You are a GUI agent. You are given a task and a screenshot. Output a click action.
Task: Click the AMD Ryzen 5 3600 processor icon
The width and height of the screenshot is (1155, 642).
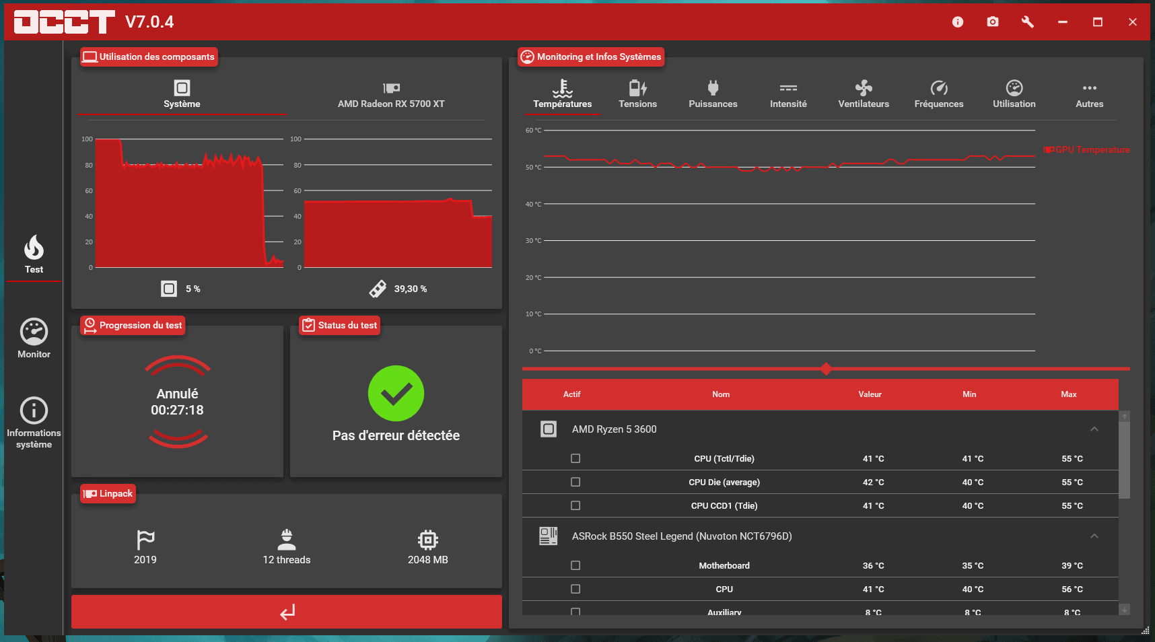(x=549, y=429)
